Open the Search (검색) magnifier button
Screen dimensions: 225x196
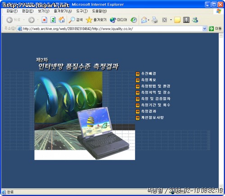coord(76,20)
